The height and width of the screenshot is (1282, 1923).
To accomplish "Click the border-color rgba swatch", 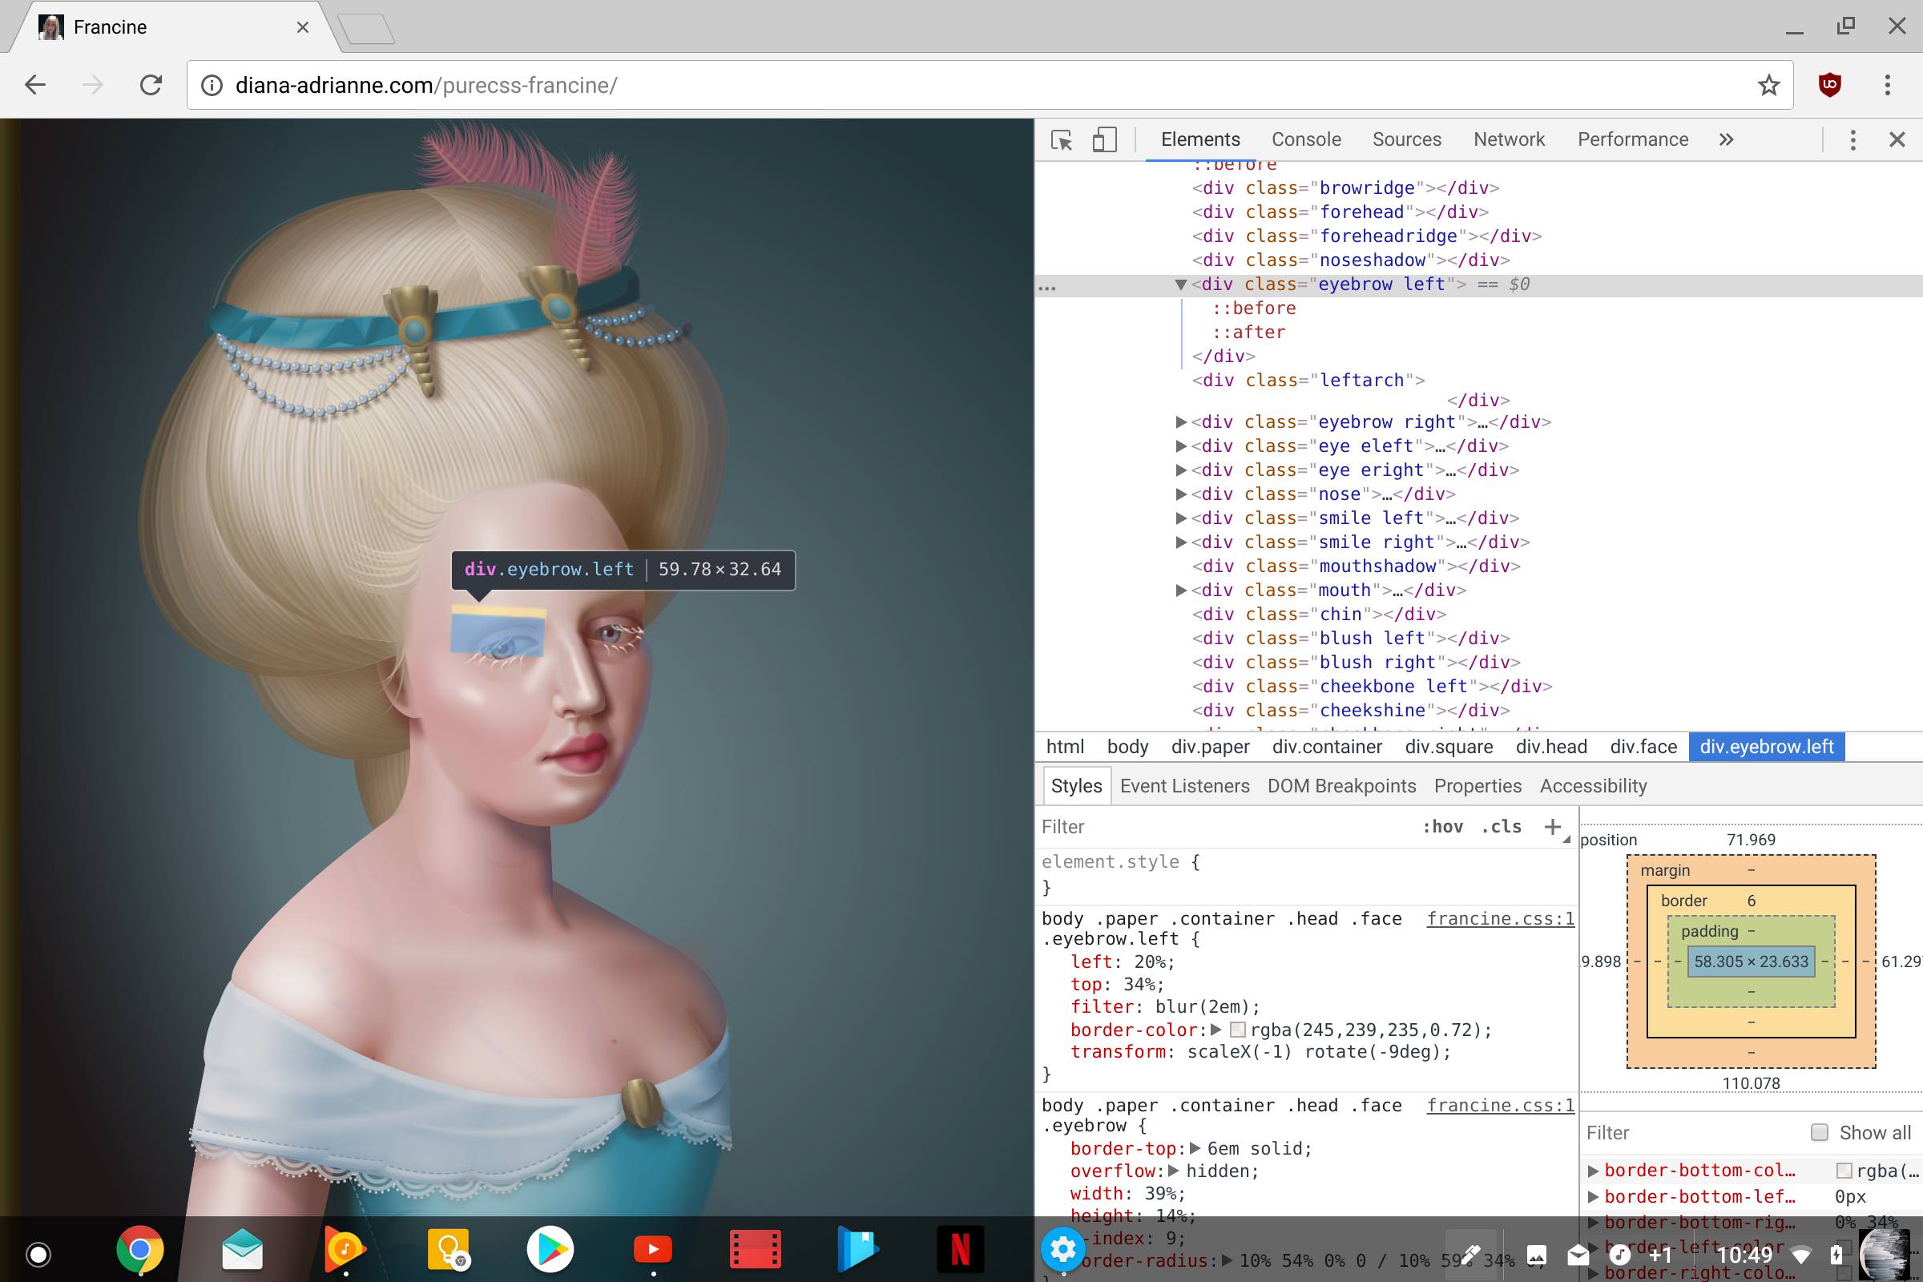I will pos(1237,1030).
